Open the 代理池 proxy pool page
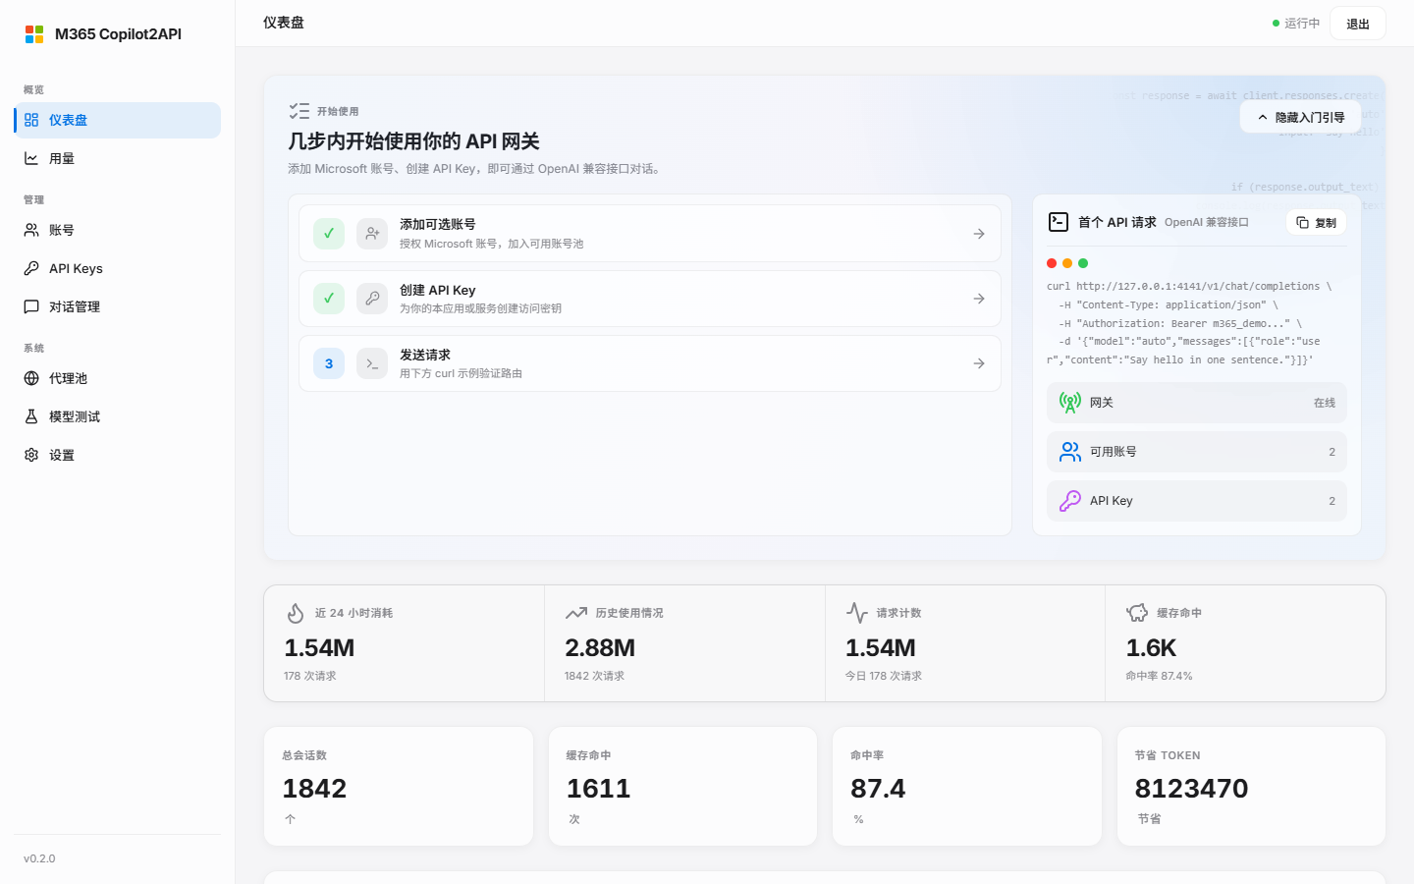This screenshot has height=884, width=1414. tap(118, 378)
